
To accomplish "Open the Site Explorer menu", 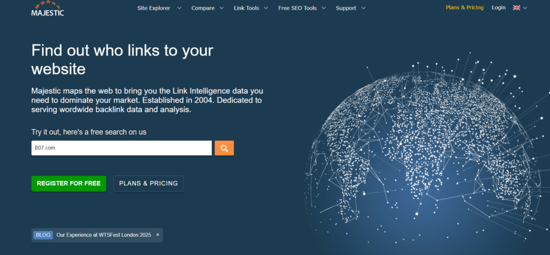I will 154,8.
